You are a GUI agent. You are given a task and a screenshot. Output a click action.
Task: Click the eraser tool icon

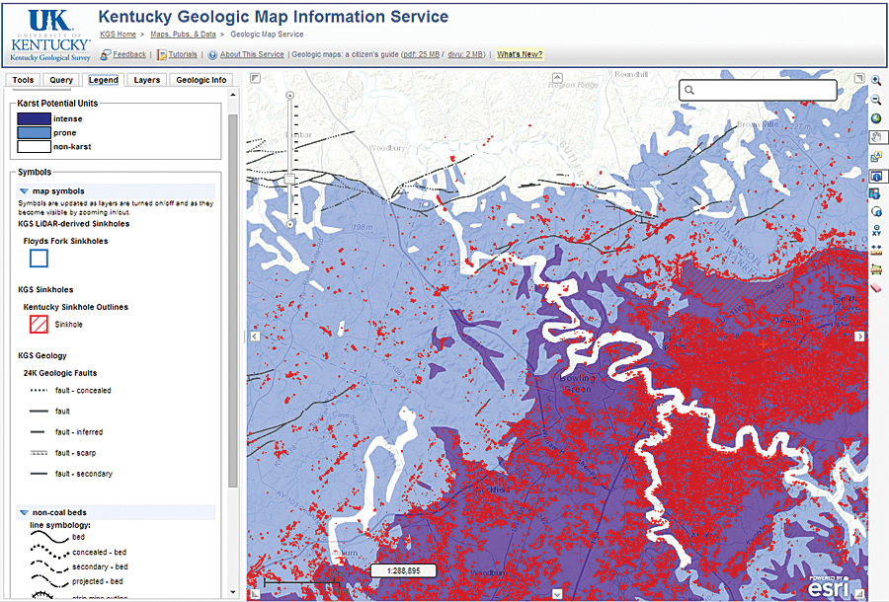click(x=878, y=286)
